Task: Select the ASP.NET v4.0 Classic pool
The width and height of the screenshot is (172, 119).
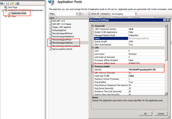Action: click(62, 24)
